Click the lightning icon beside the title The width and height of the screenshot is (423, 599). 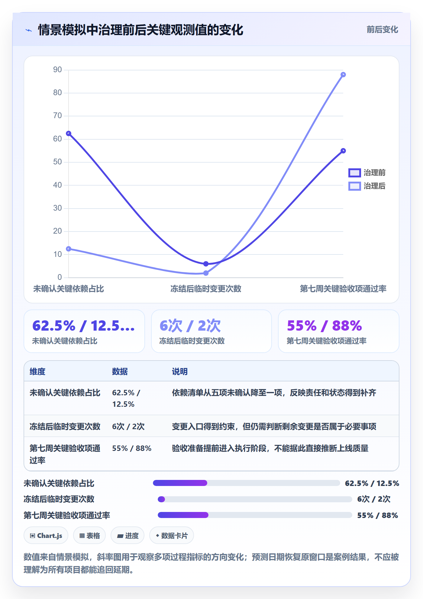[x=29, y=30]
